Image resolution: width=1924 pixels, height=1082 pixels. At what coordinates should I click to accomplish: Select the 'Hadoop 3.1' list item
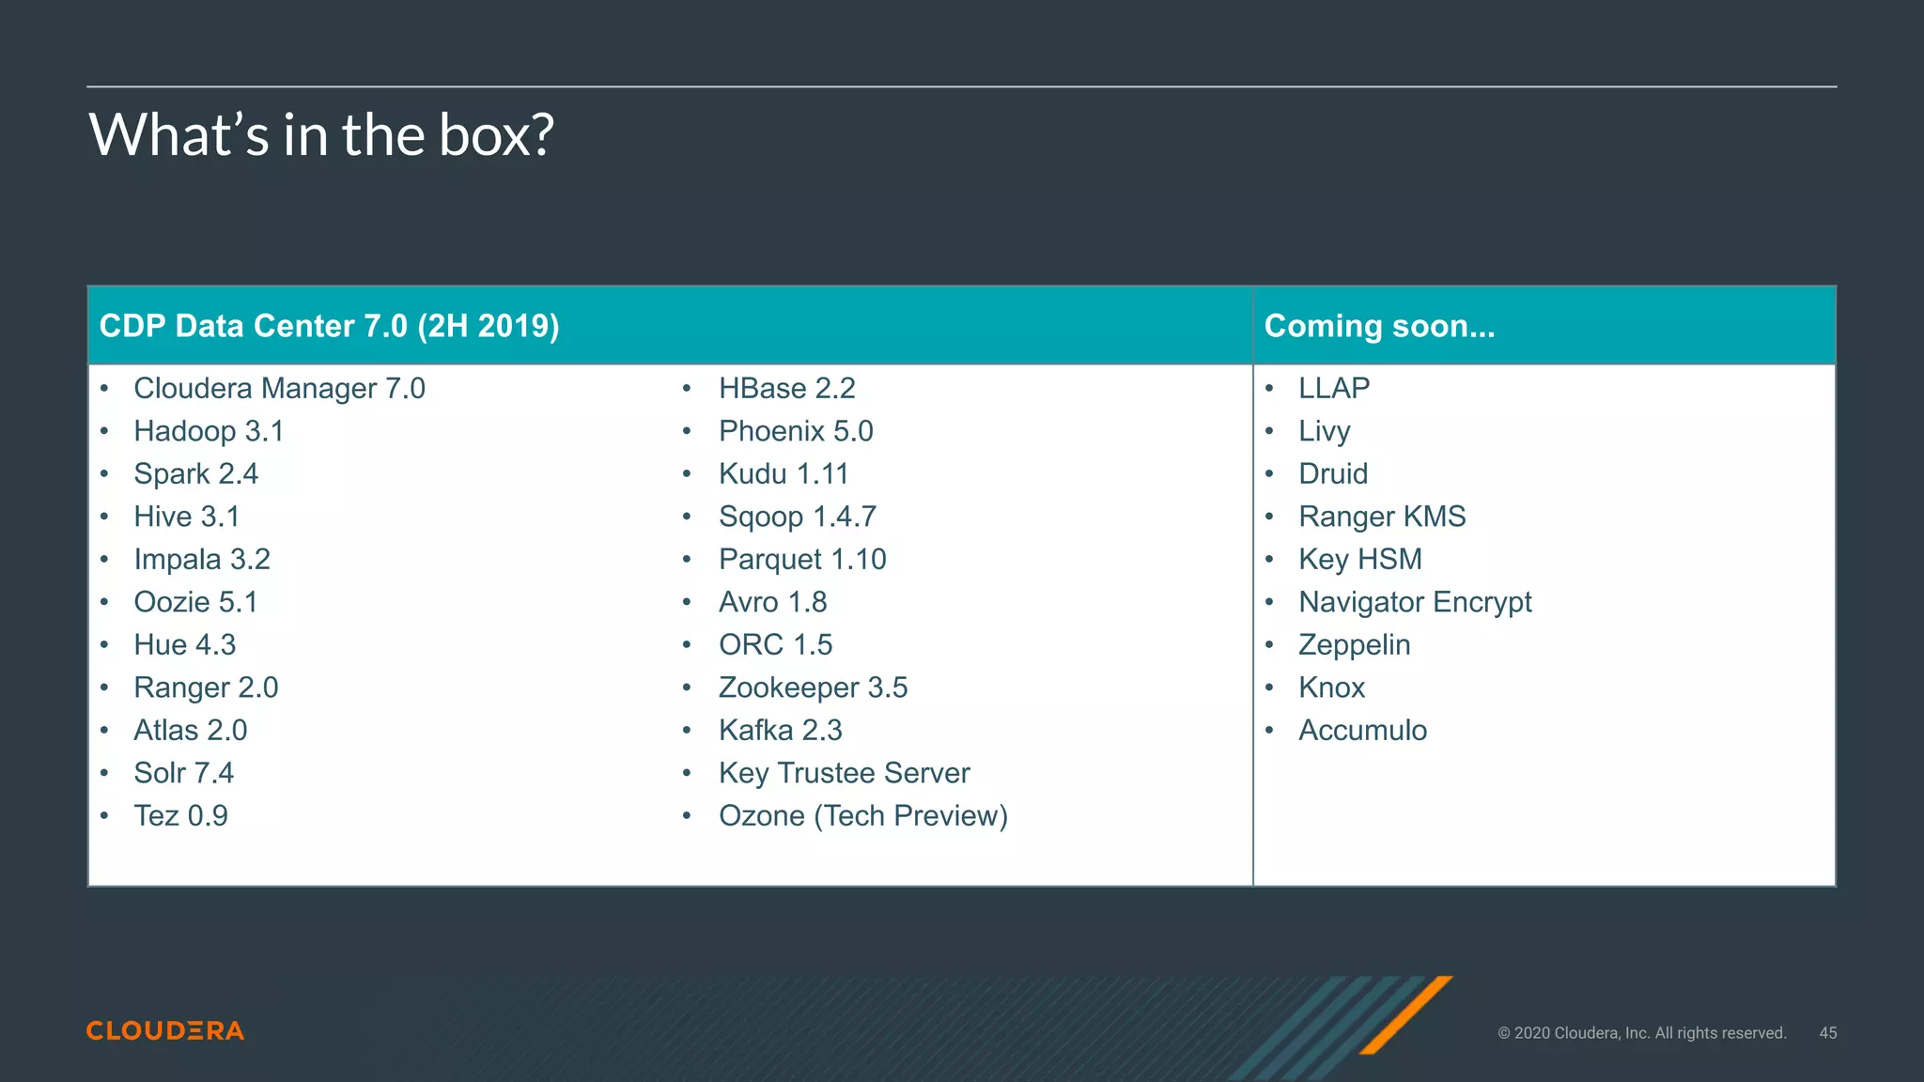(209, 431)
